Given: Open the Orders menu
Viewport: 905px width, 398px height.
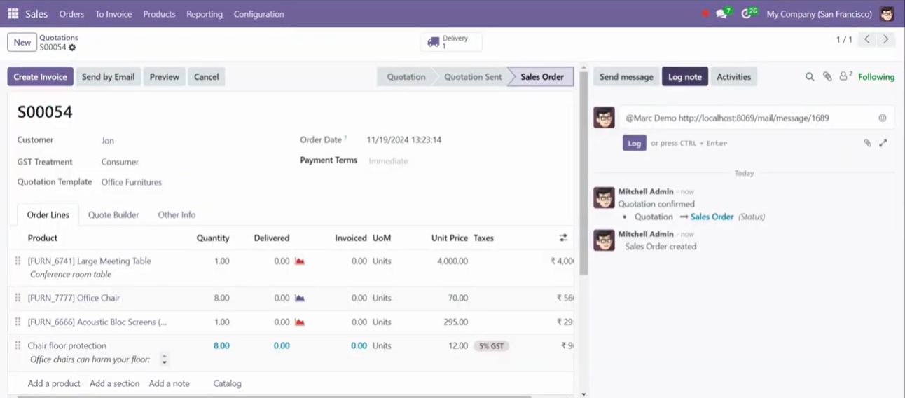Looking at the screenshot, I should [71, 14].
